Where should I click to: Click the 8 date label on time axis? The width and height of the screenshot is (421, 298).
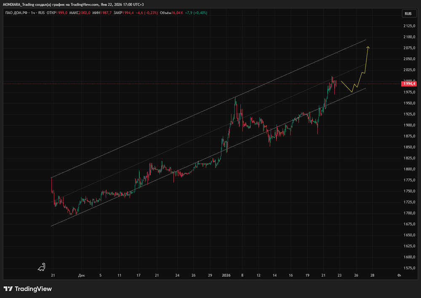click(x=242, y=275)
